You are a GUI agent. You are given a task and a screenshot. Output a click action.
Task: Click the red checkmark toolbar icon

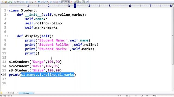(71, 2)
